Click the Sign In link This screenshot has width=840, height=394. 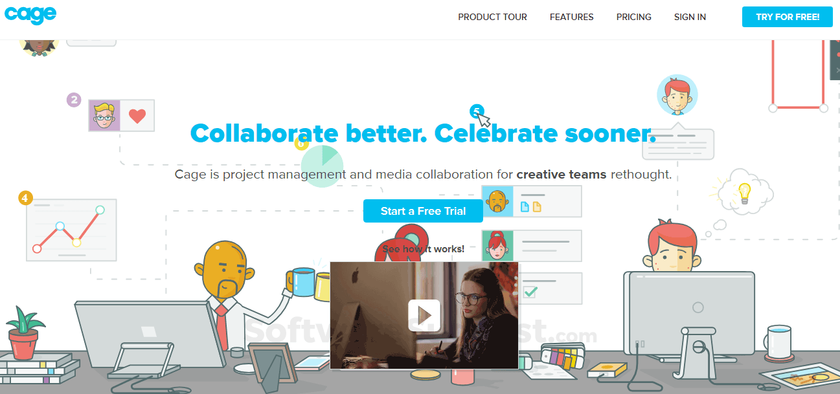pyautogui.click(x=690, y=17)
